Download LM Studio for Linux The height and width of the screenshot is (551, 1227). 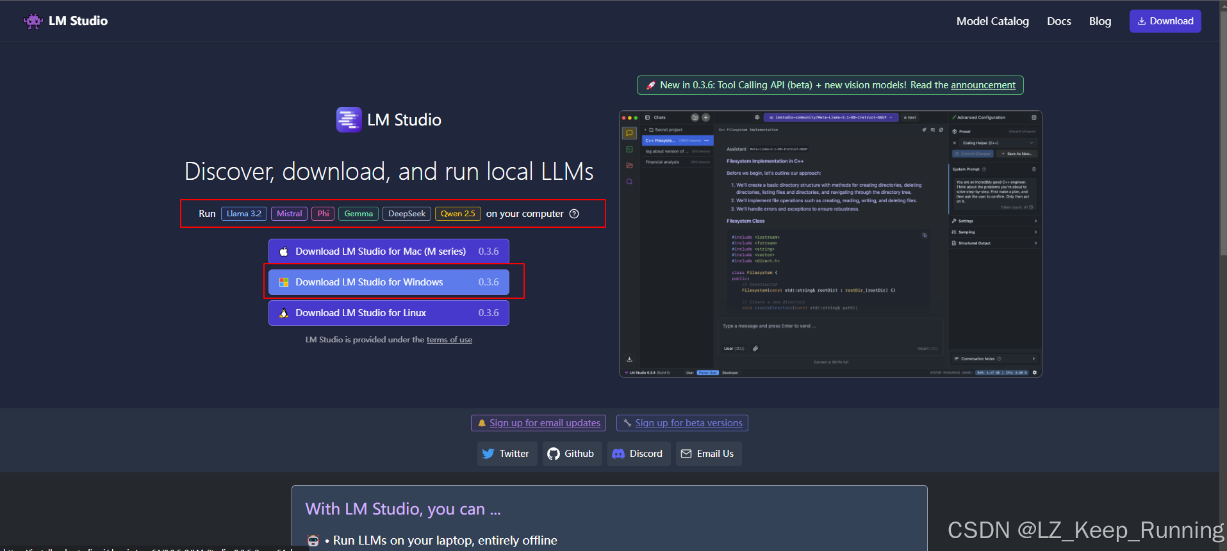389,313
